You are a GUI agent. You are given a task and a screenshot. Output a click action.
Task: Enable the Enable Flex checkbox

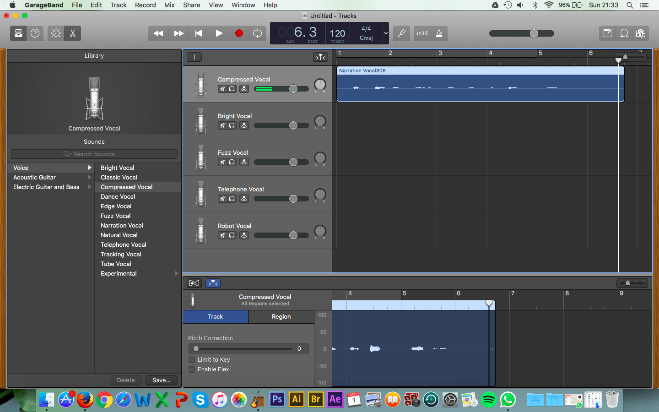[x=192, y=369]
